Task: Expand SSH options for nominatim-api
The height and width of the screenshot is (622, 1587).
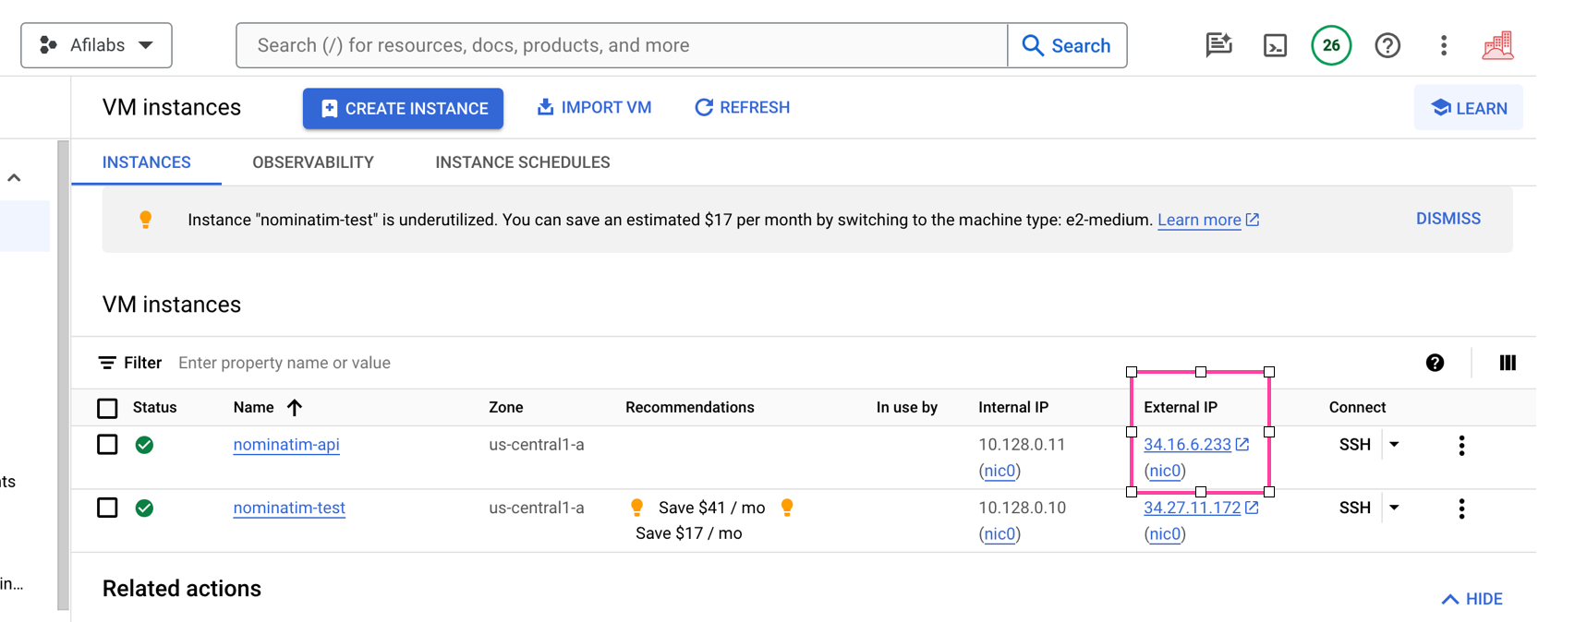Action: (1394, 445)
